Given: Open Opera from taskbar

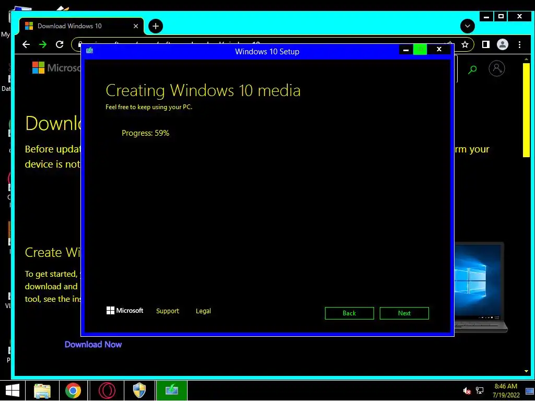Looking at the screenshot, I should pos(107,391).
